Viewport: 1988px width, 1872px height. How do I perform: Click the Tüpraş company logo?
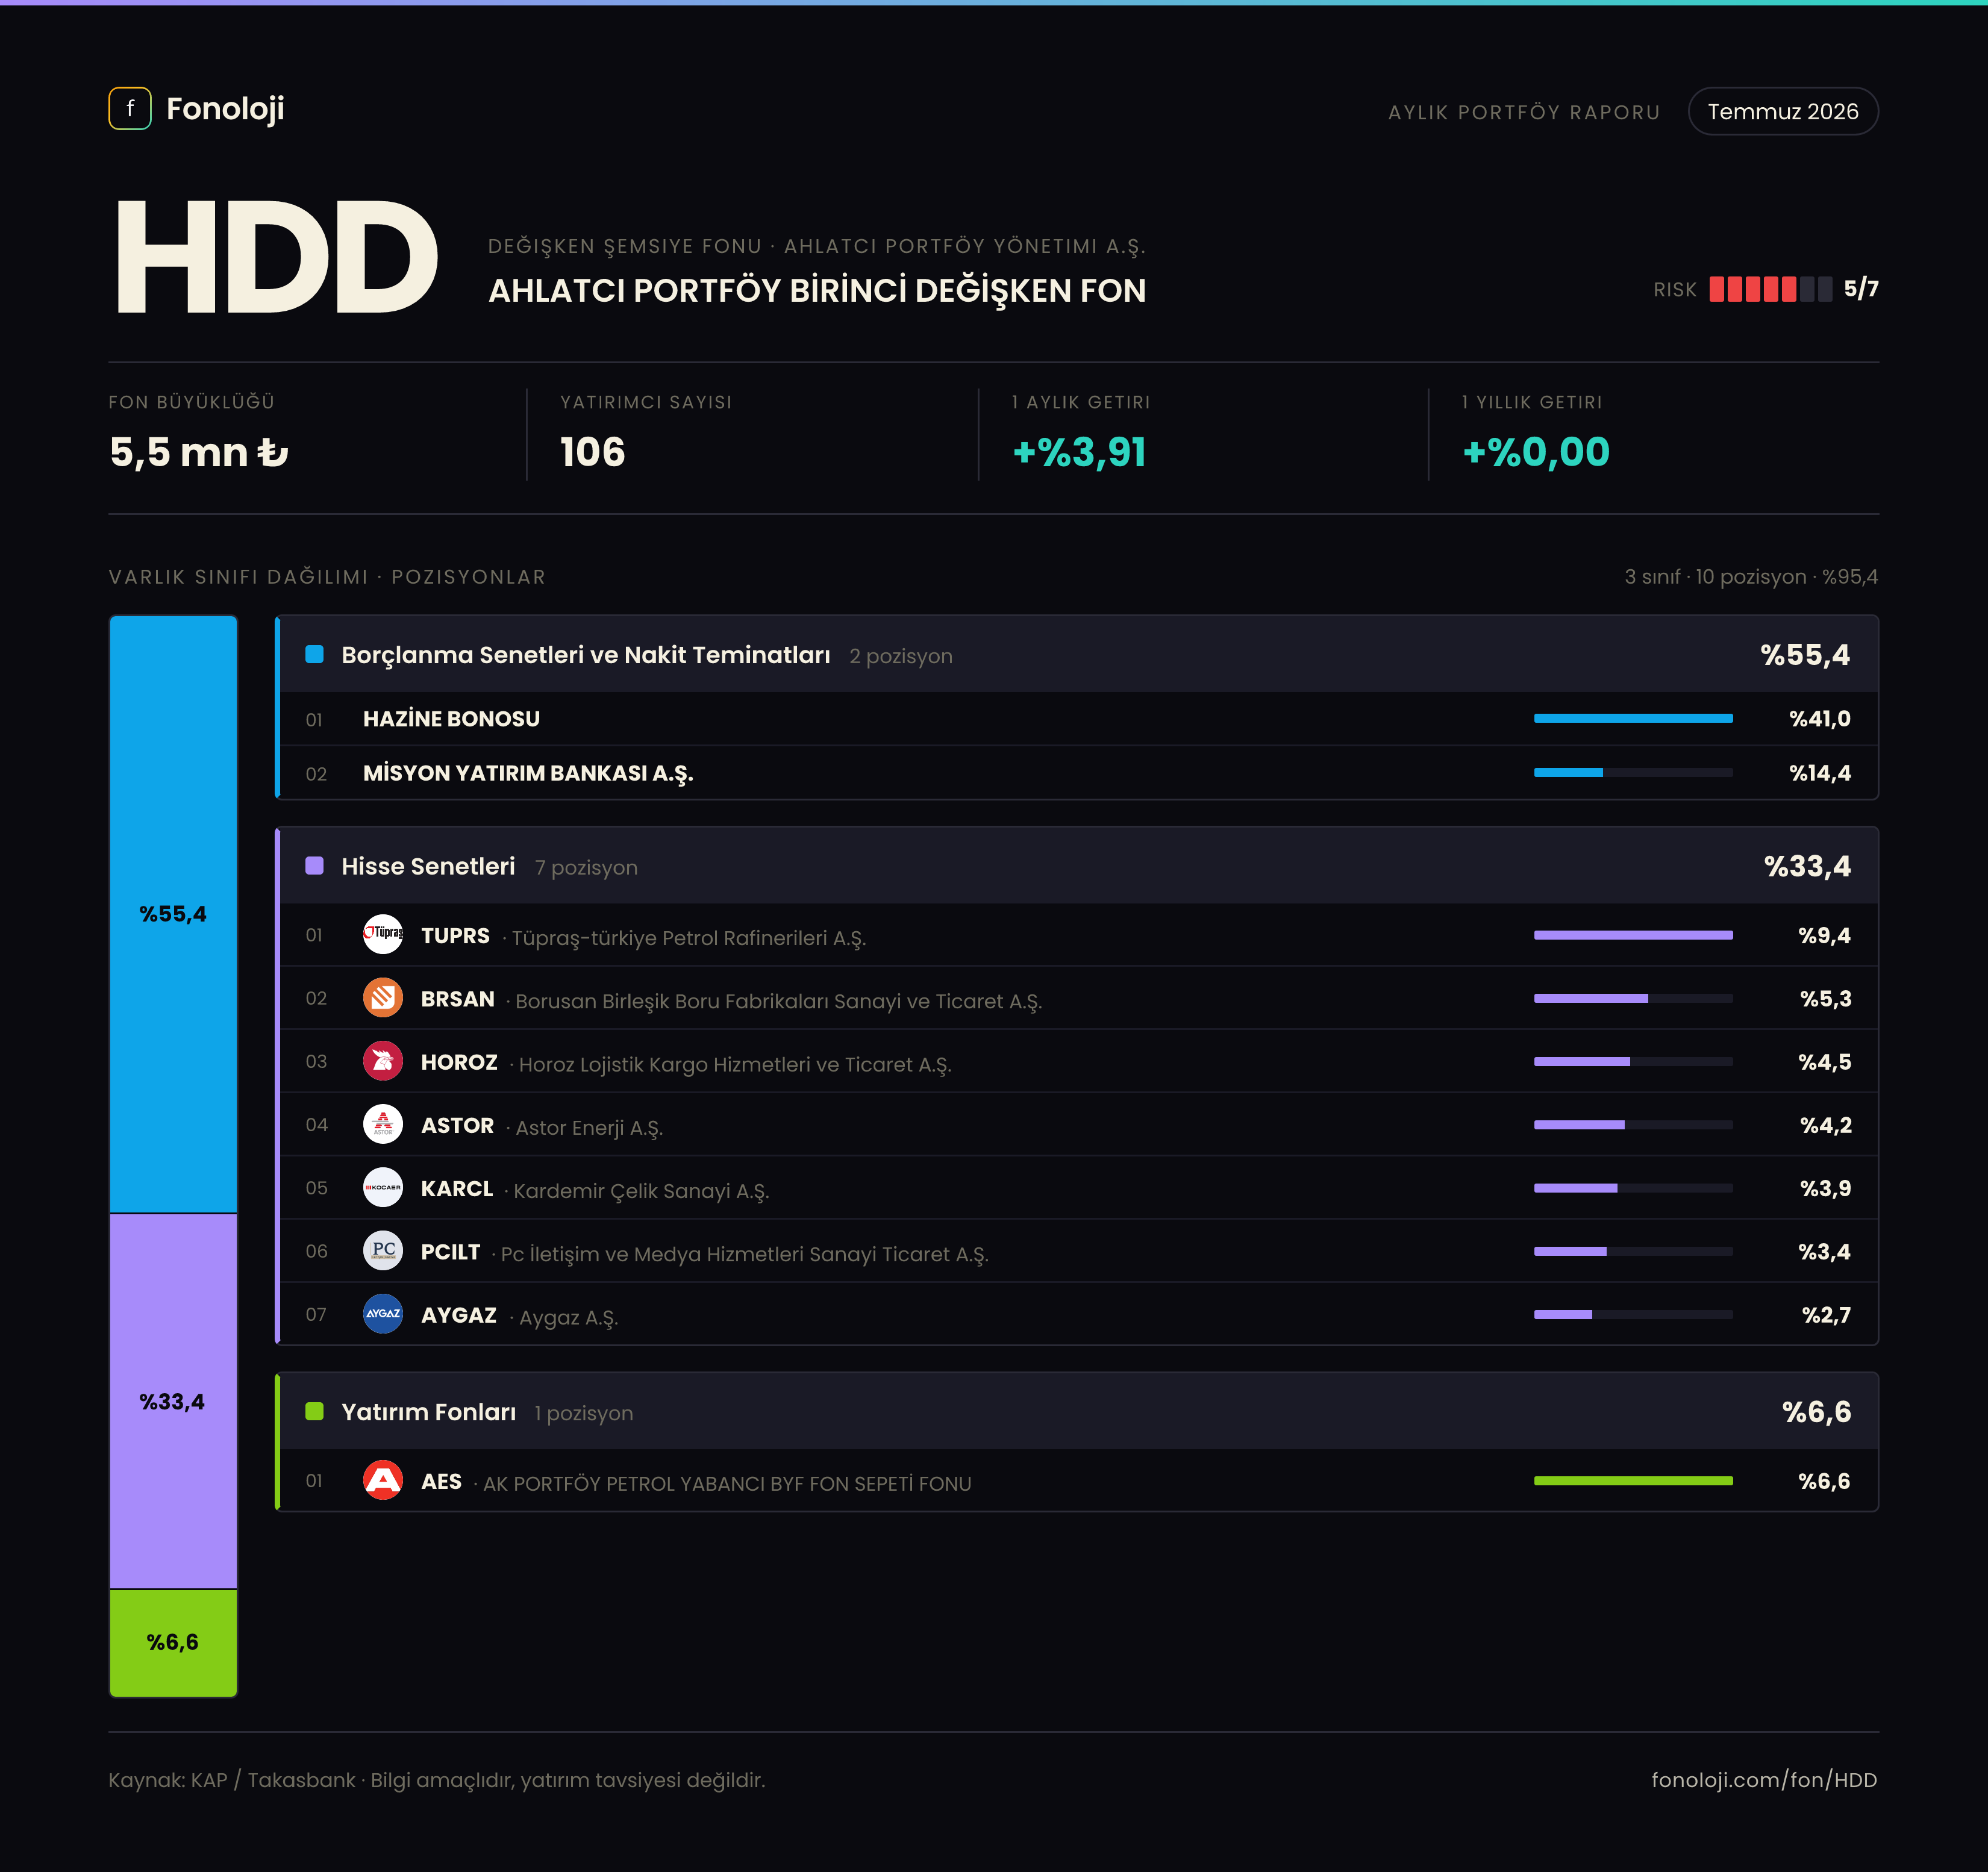[x=383, y=935]
